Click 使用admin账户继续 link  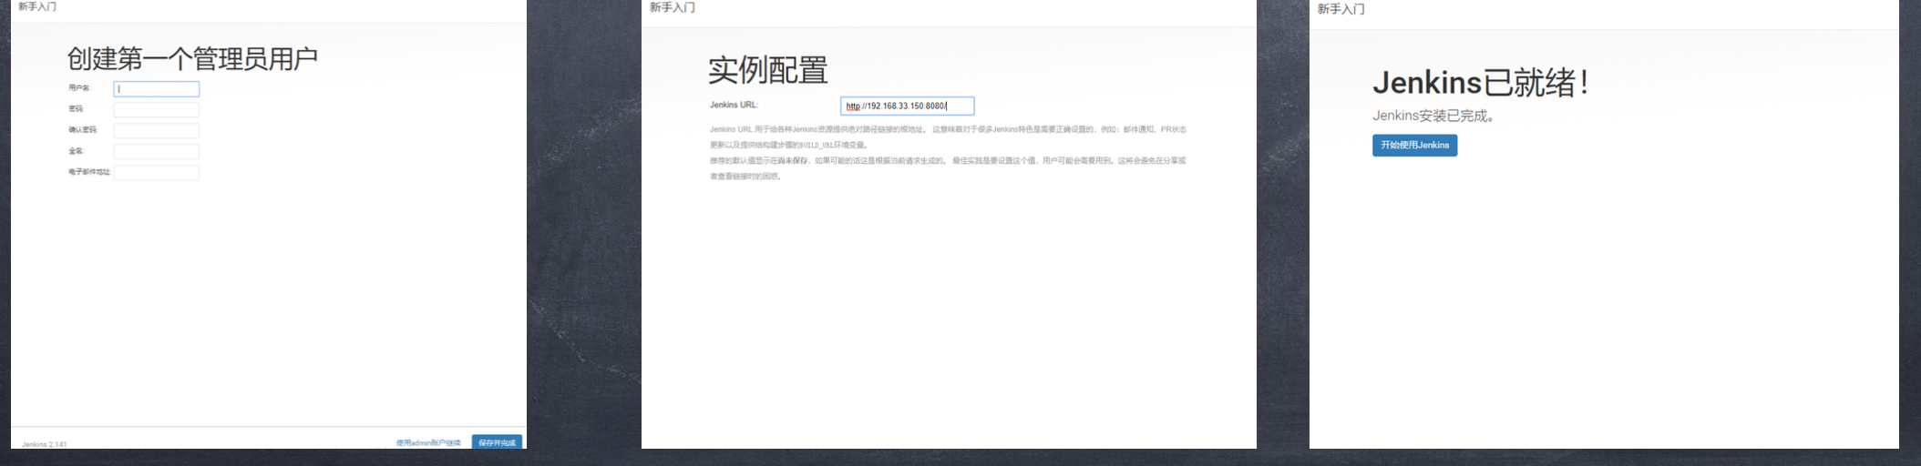428,443
